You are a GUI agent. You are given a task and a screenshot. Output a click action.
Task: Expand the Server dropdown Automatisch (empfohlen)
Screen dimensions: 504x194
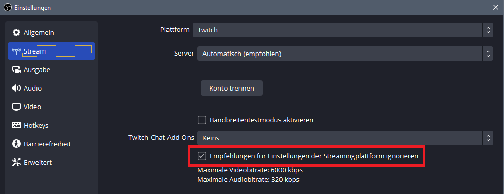[x=345, y=54]
